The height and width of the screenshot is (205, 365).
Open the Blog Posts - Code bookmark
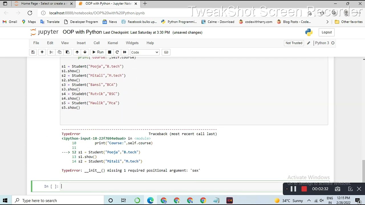tap(294, 22)
